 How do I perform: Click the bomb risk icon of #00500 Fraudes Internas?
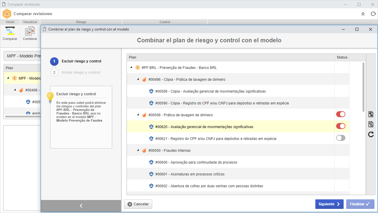pyautogui.click(x=144, y=150)
